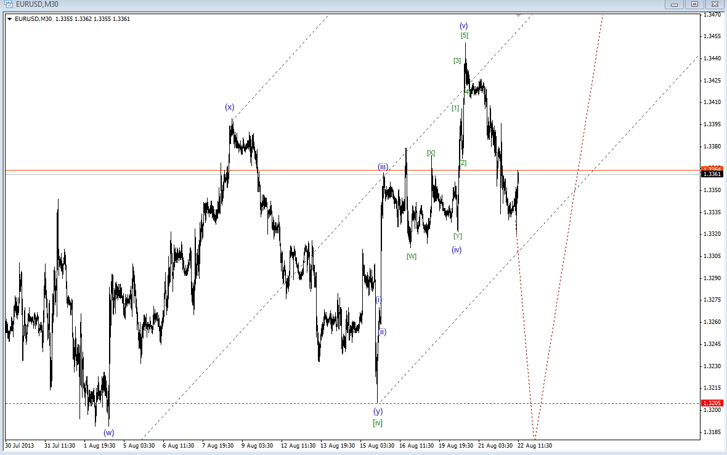
Task: Click the 1.3290 price scale value
Action: [712, 278]
